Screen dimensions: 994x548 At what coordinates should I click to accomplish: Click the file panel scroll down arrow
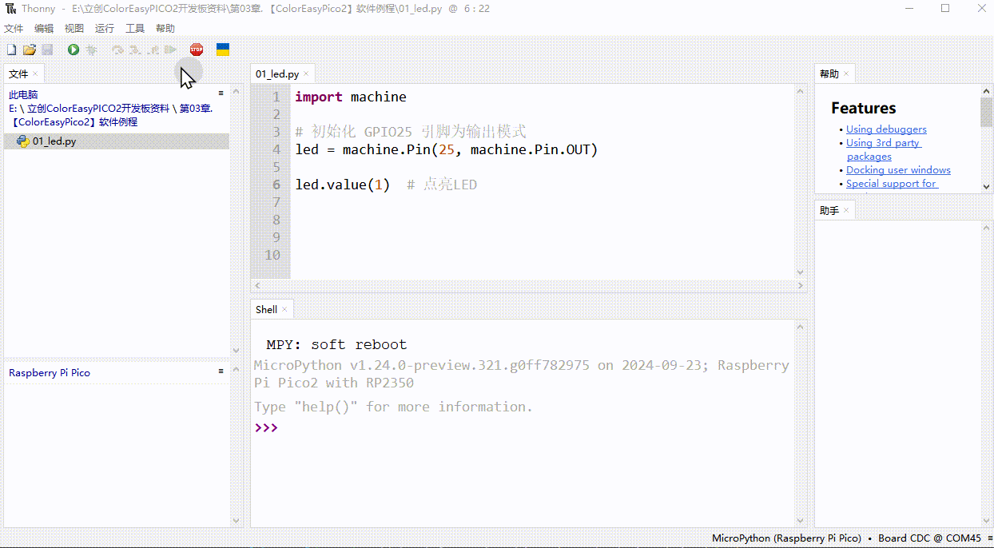point(236,350)
